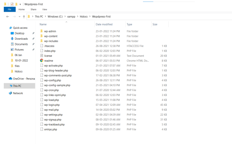Expand chevron after 'This PC' in address bar
This screenshot has height=144, width=232.
click(45, 17)
